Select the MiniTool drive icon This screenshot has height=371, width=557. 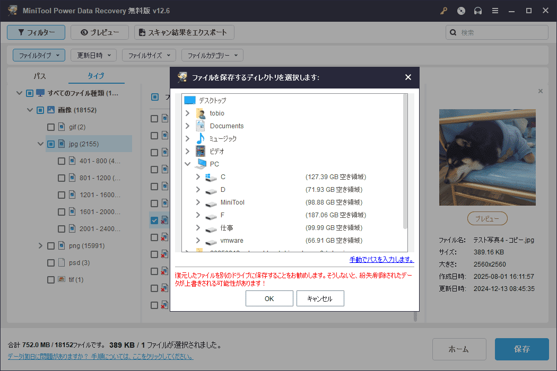(211, 203)
